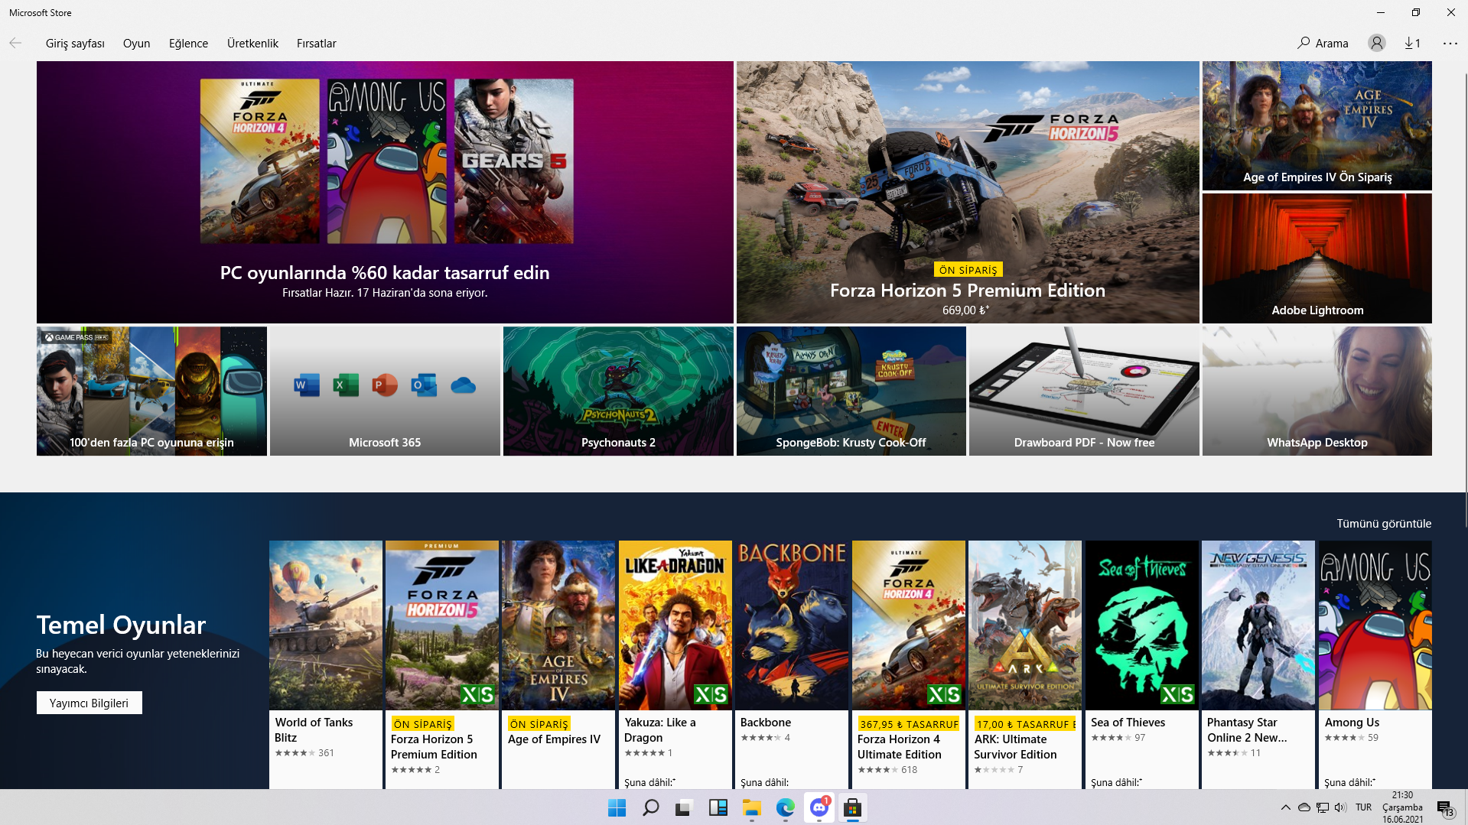Click the Microsoft Store taskbar icon
Image resolution: width=1468 pixels, height=825 pixels.
[852, 807]
